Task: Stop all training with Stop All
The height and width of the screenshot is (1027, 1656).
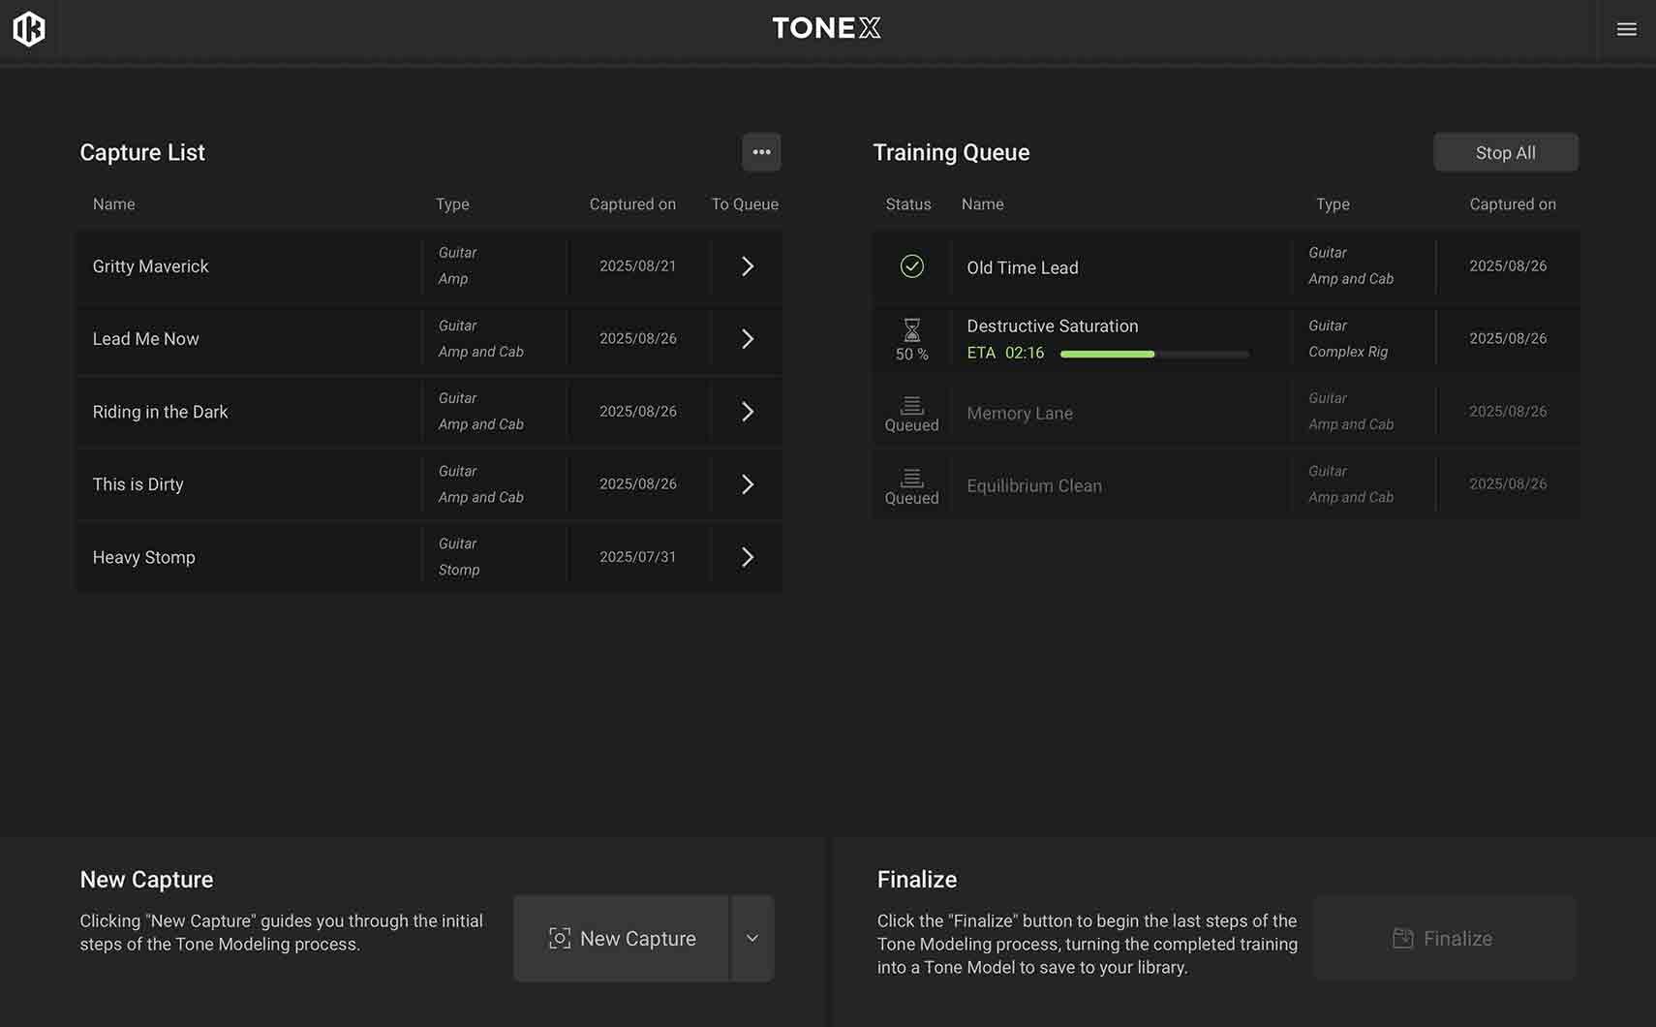Action: point(1506,152)
